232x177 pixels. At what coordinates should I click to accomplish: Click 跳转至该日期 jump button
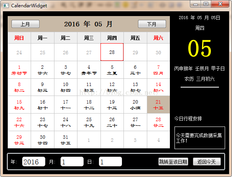click(x=173, y=162)
